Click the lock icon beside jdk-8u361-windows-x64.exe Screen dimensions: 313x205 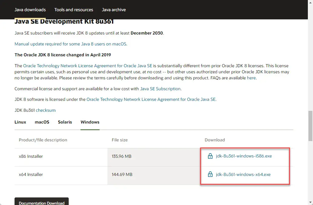coord(210,174)
